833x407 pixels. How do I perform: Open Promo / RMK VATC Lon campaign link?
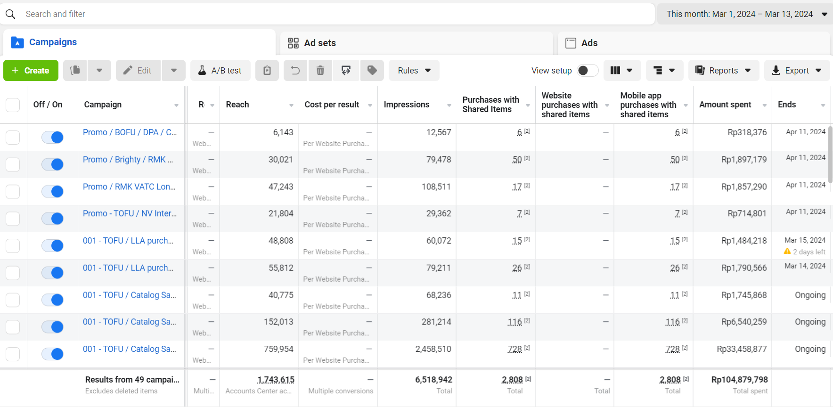point(129,187)
